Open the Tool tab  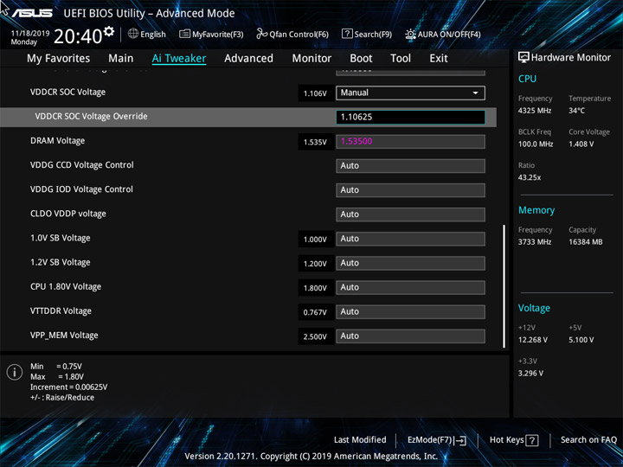coord(401,59)
